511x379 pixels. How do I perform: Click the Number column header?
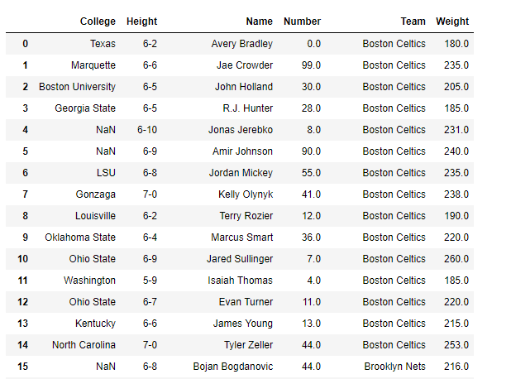[302, 22]
